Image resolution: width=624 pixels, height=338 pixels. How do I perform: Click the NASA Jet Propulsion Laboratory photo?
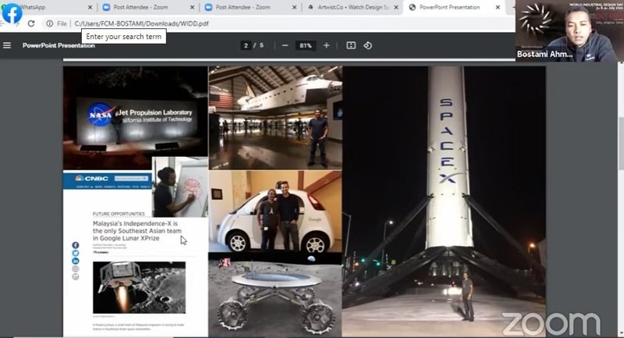coord(135,117)
